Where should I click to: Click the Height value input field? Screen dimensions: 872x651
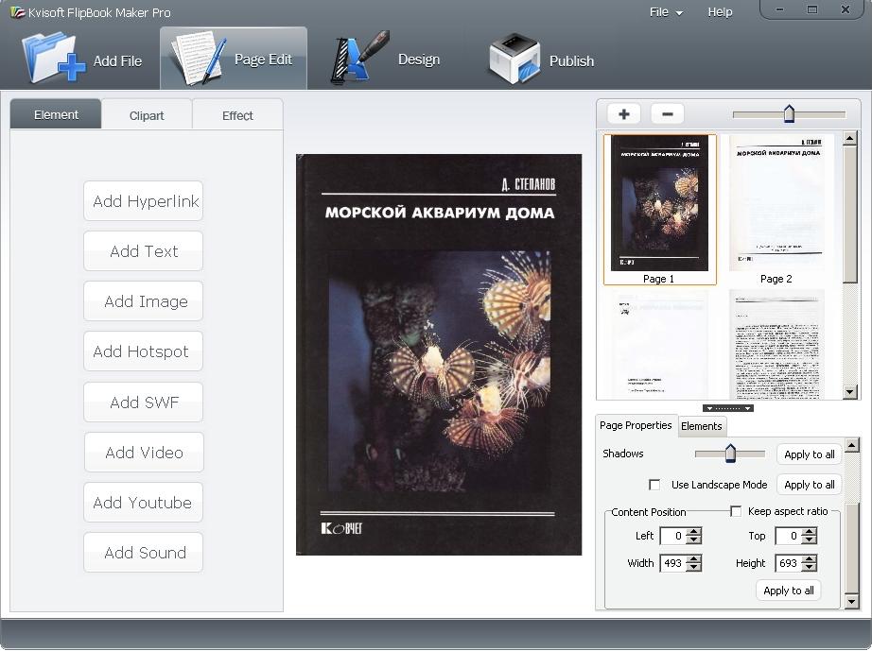tap(789, 563)
